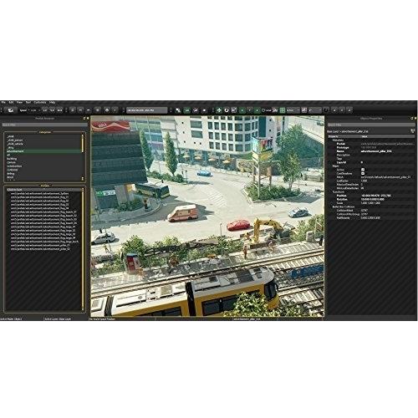Click the prefabs list scrollbar
The width and height of the screenshot is (418, 418).
[83, 249]
